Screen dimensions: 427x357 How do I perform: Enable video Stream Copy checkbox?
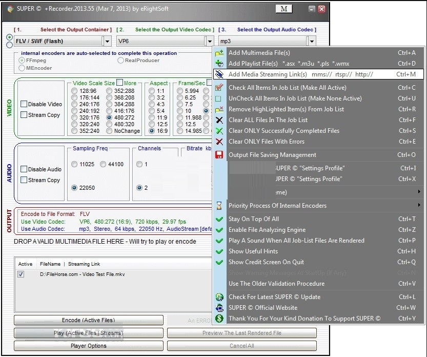click(24, 115)
